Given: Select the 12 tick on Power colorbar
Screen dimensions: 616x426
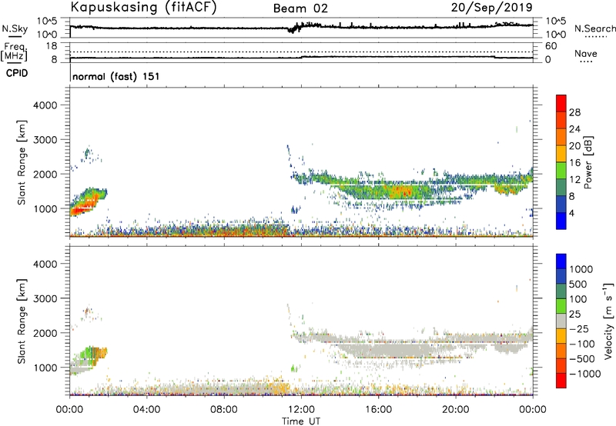Looking at the screenshot, I should point(574,180).
